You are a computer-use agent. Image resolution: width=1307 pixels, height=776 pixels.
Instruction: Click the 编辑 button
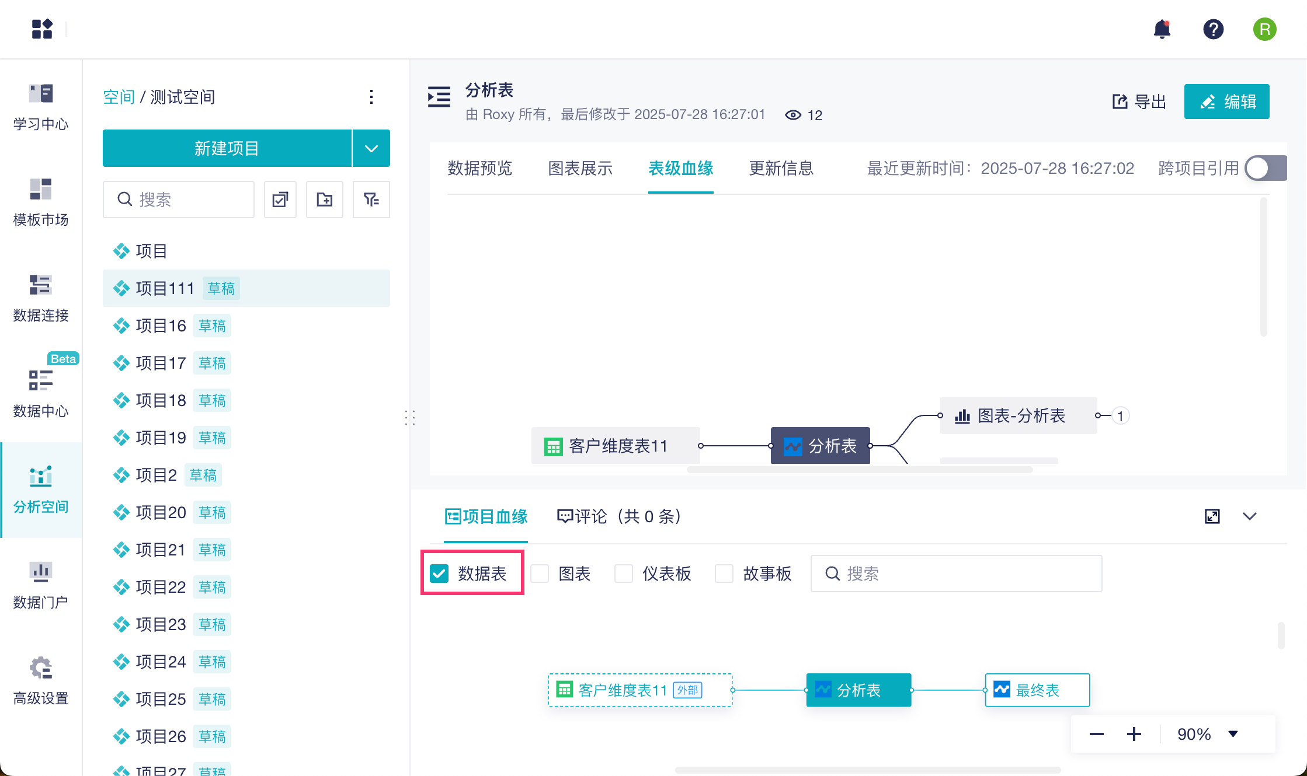point(1226,102)
